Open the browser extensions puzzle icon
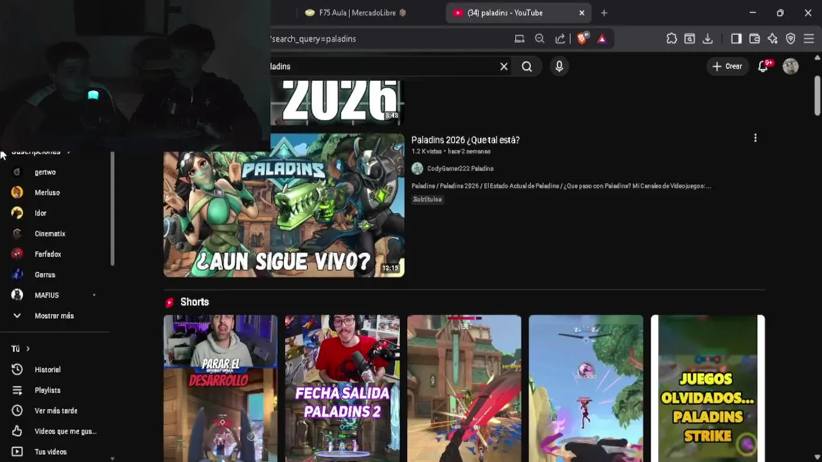The height and width of the screenshot is (462, 822). 672,38
